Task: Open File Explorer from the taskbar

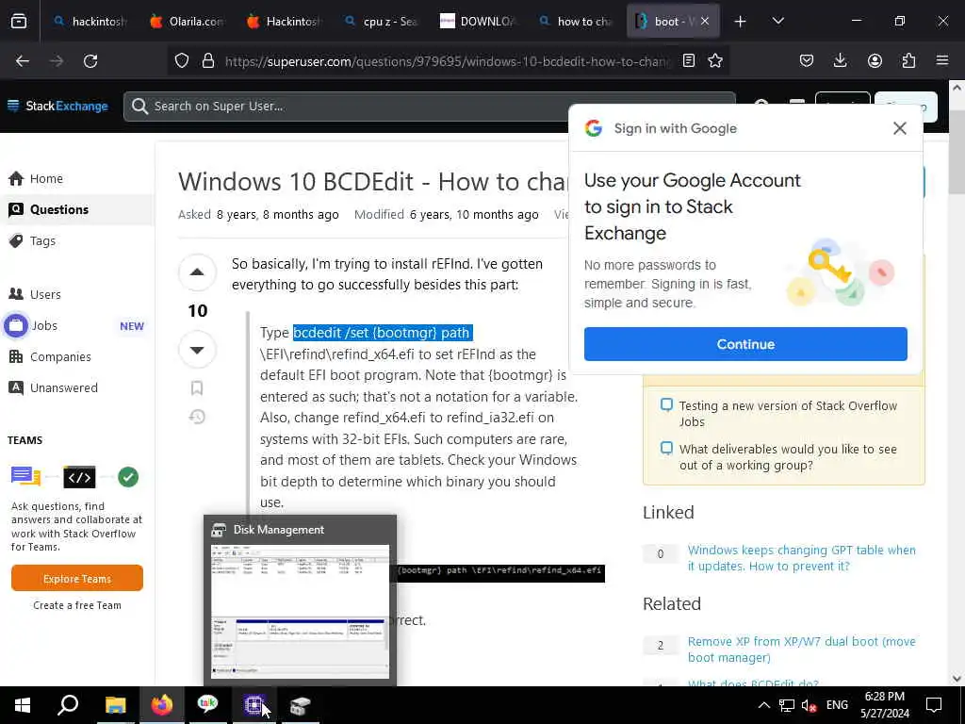Action: point(115,705)
